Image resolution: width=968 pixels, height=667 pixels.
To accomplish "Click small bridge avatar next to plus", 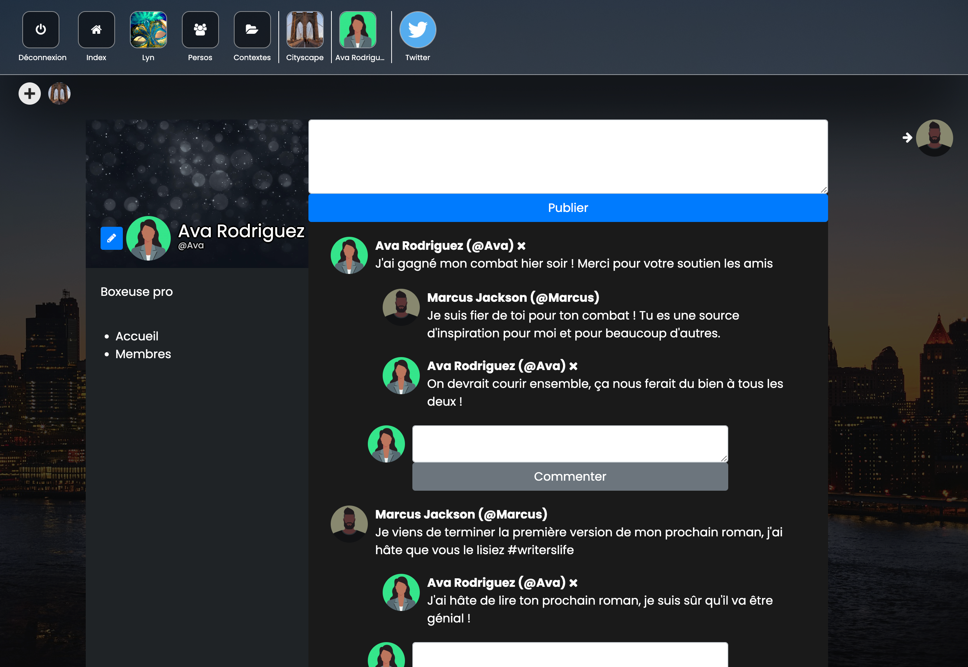I will pyautogui.click(x=59, y=94).
